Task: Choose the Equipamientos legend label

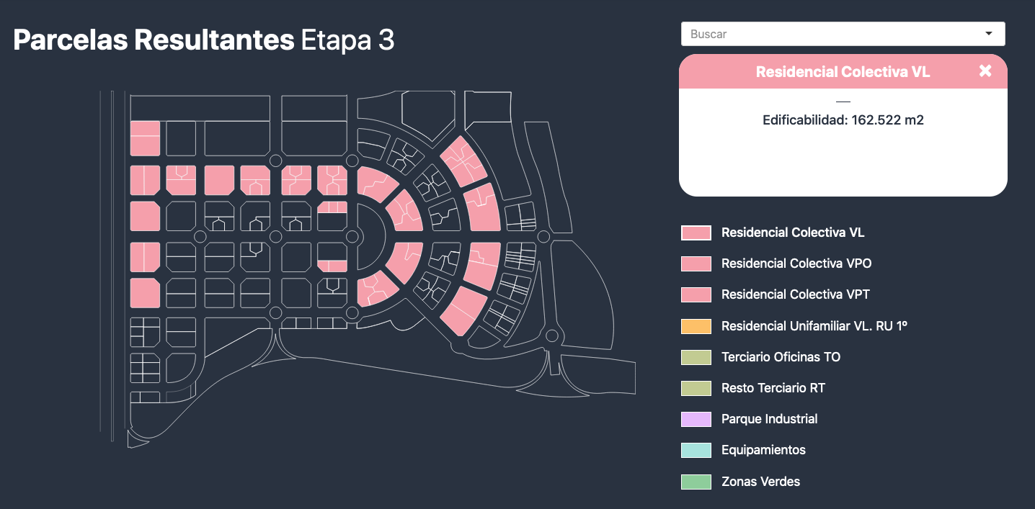Action: pyautogui.click(x=763, y=450)
